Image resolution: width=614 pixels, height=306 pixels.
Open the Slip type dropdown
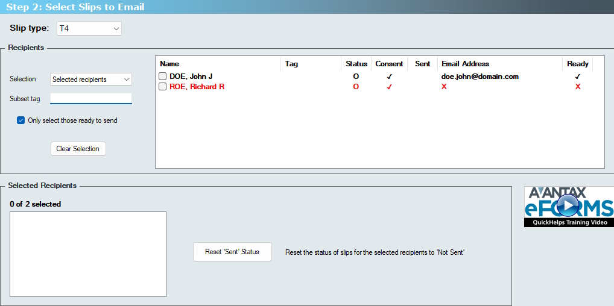coord(89,28)
